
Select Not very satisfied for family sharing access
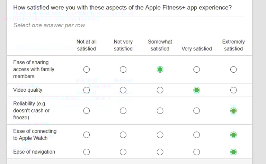tap(123, 70)
